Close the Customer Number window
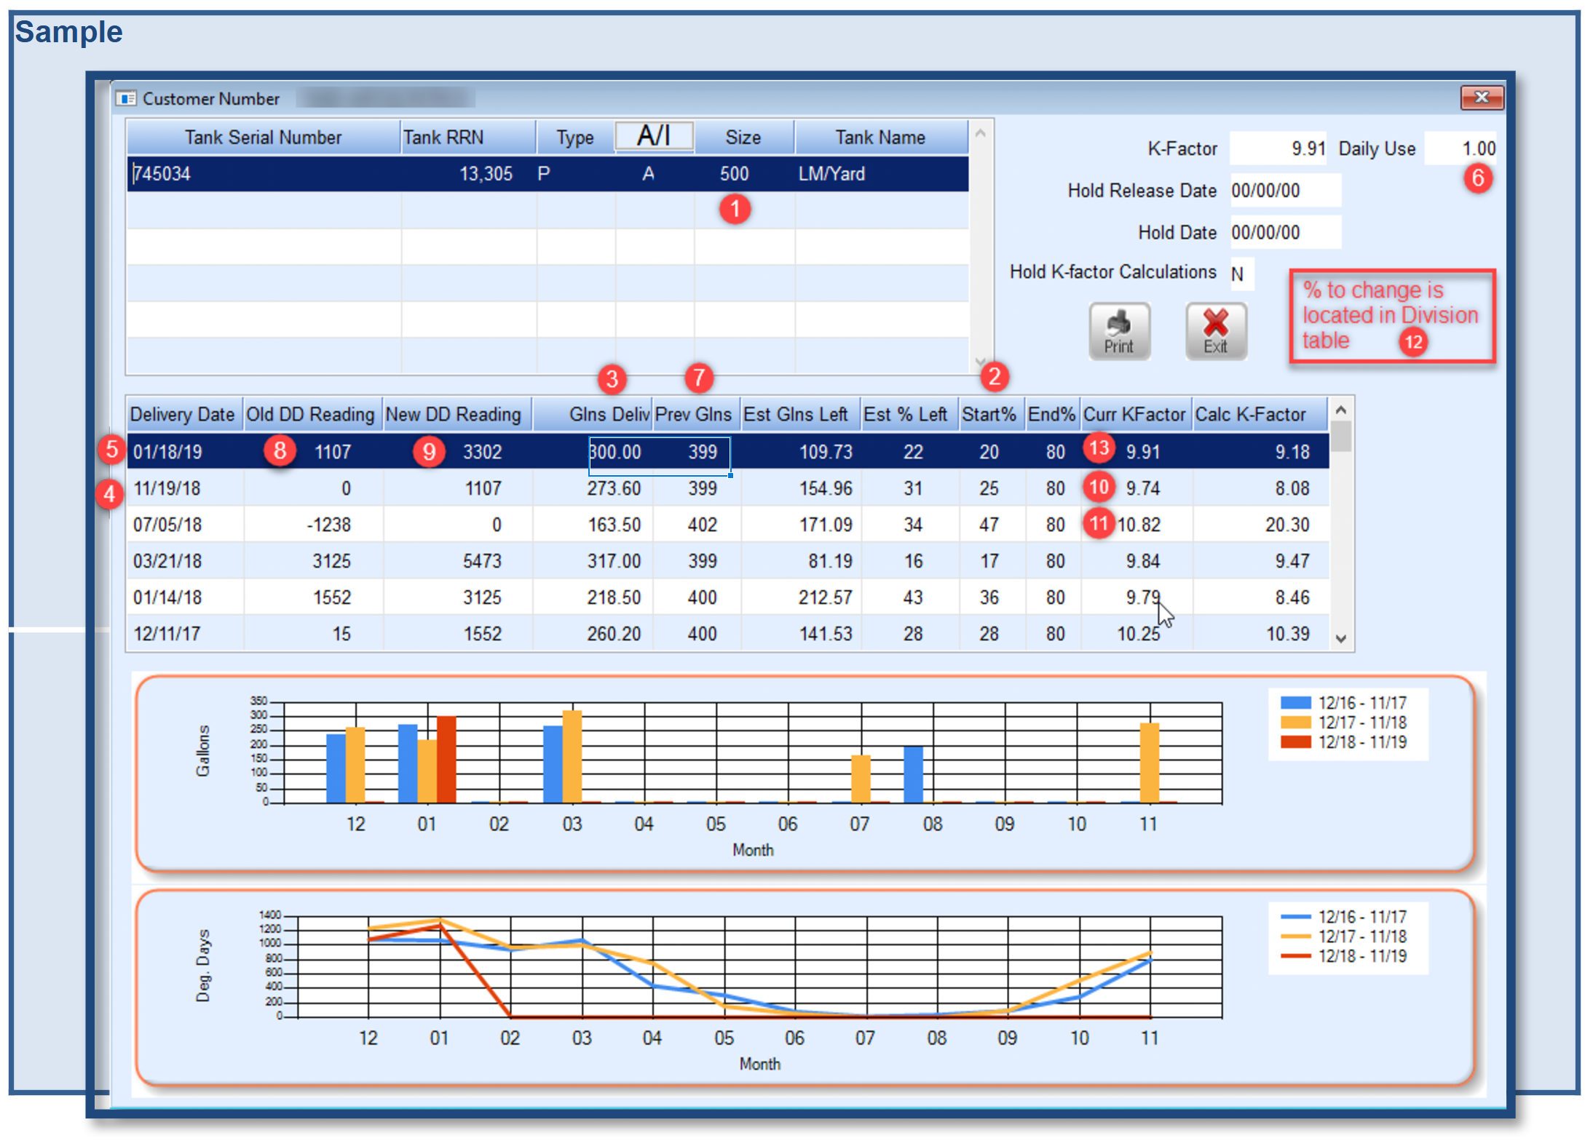This screenshot has width=1593, height=1141. [x=1481, y=98]
